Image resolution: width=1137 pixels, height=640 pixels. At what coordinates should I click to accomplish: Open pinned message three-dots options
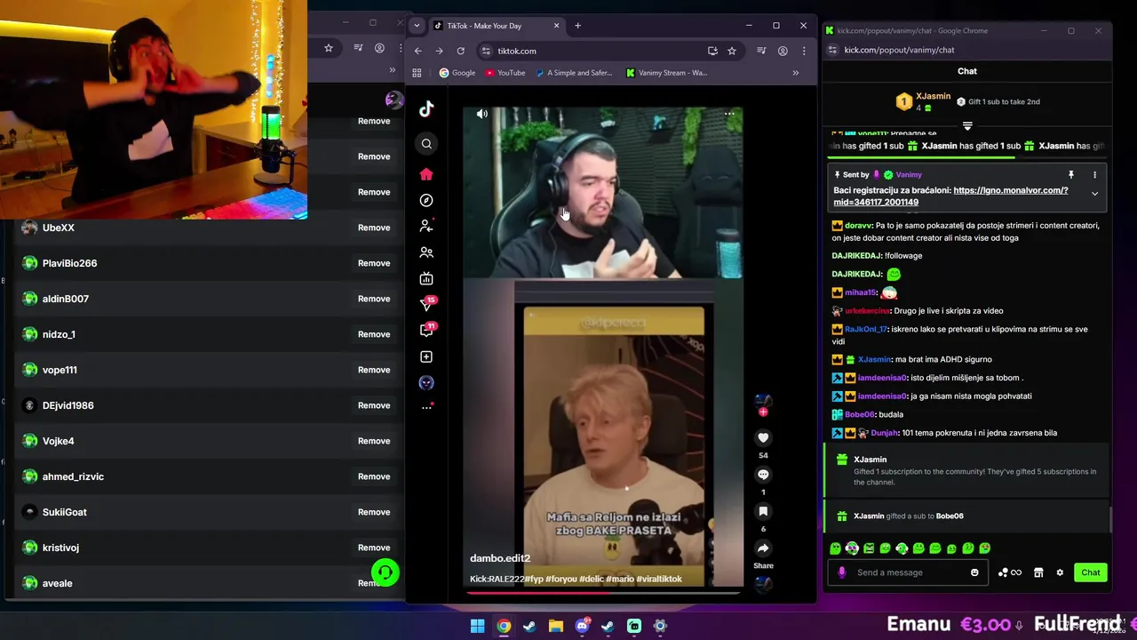click(x=1094, y=175)
